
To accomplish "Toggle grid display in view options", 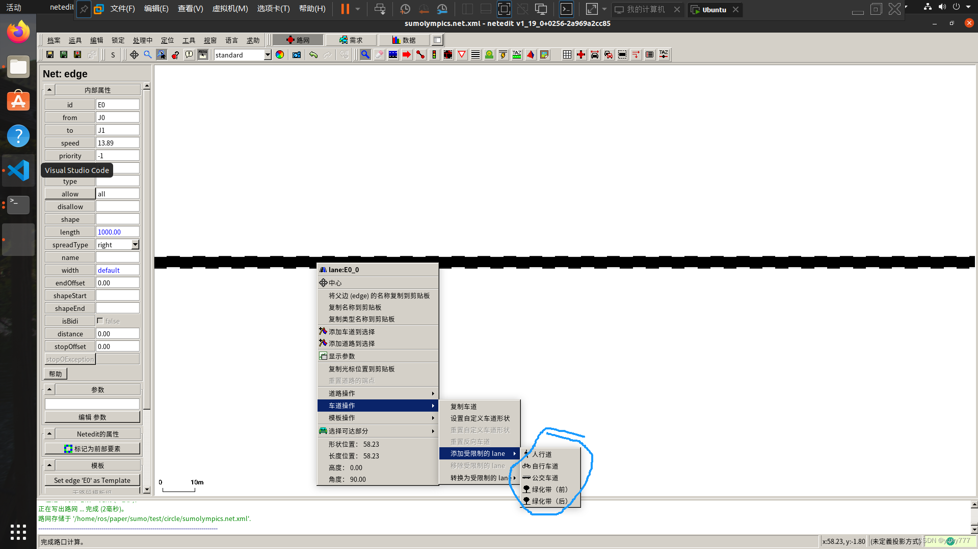I will point(567,55).
